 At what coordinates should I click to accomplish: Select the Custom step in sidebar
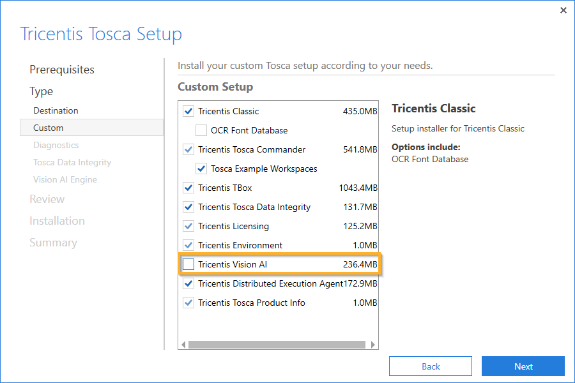(x=49, y=128)
